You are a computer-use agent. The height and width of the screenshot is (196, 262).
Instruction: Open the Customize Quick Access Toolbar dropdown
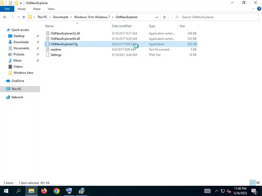[21, 3]
